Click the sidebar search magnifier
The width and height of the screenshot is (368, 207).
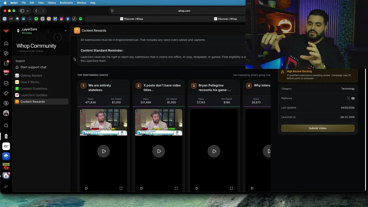point(6,126)
